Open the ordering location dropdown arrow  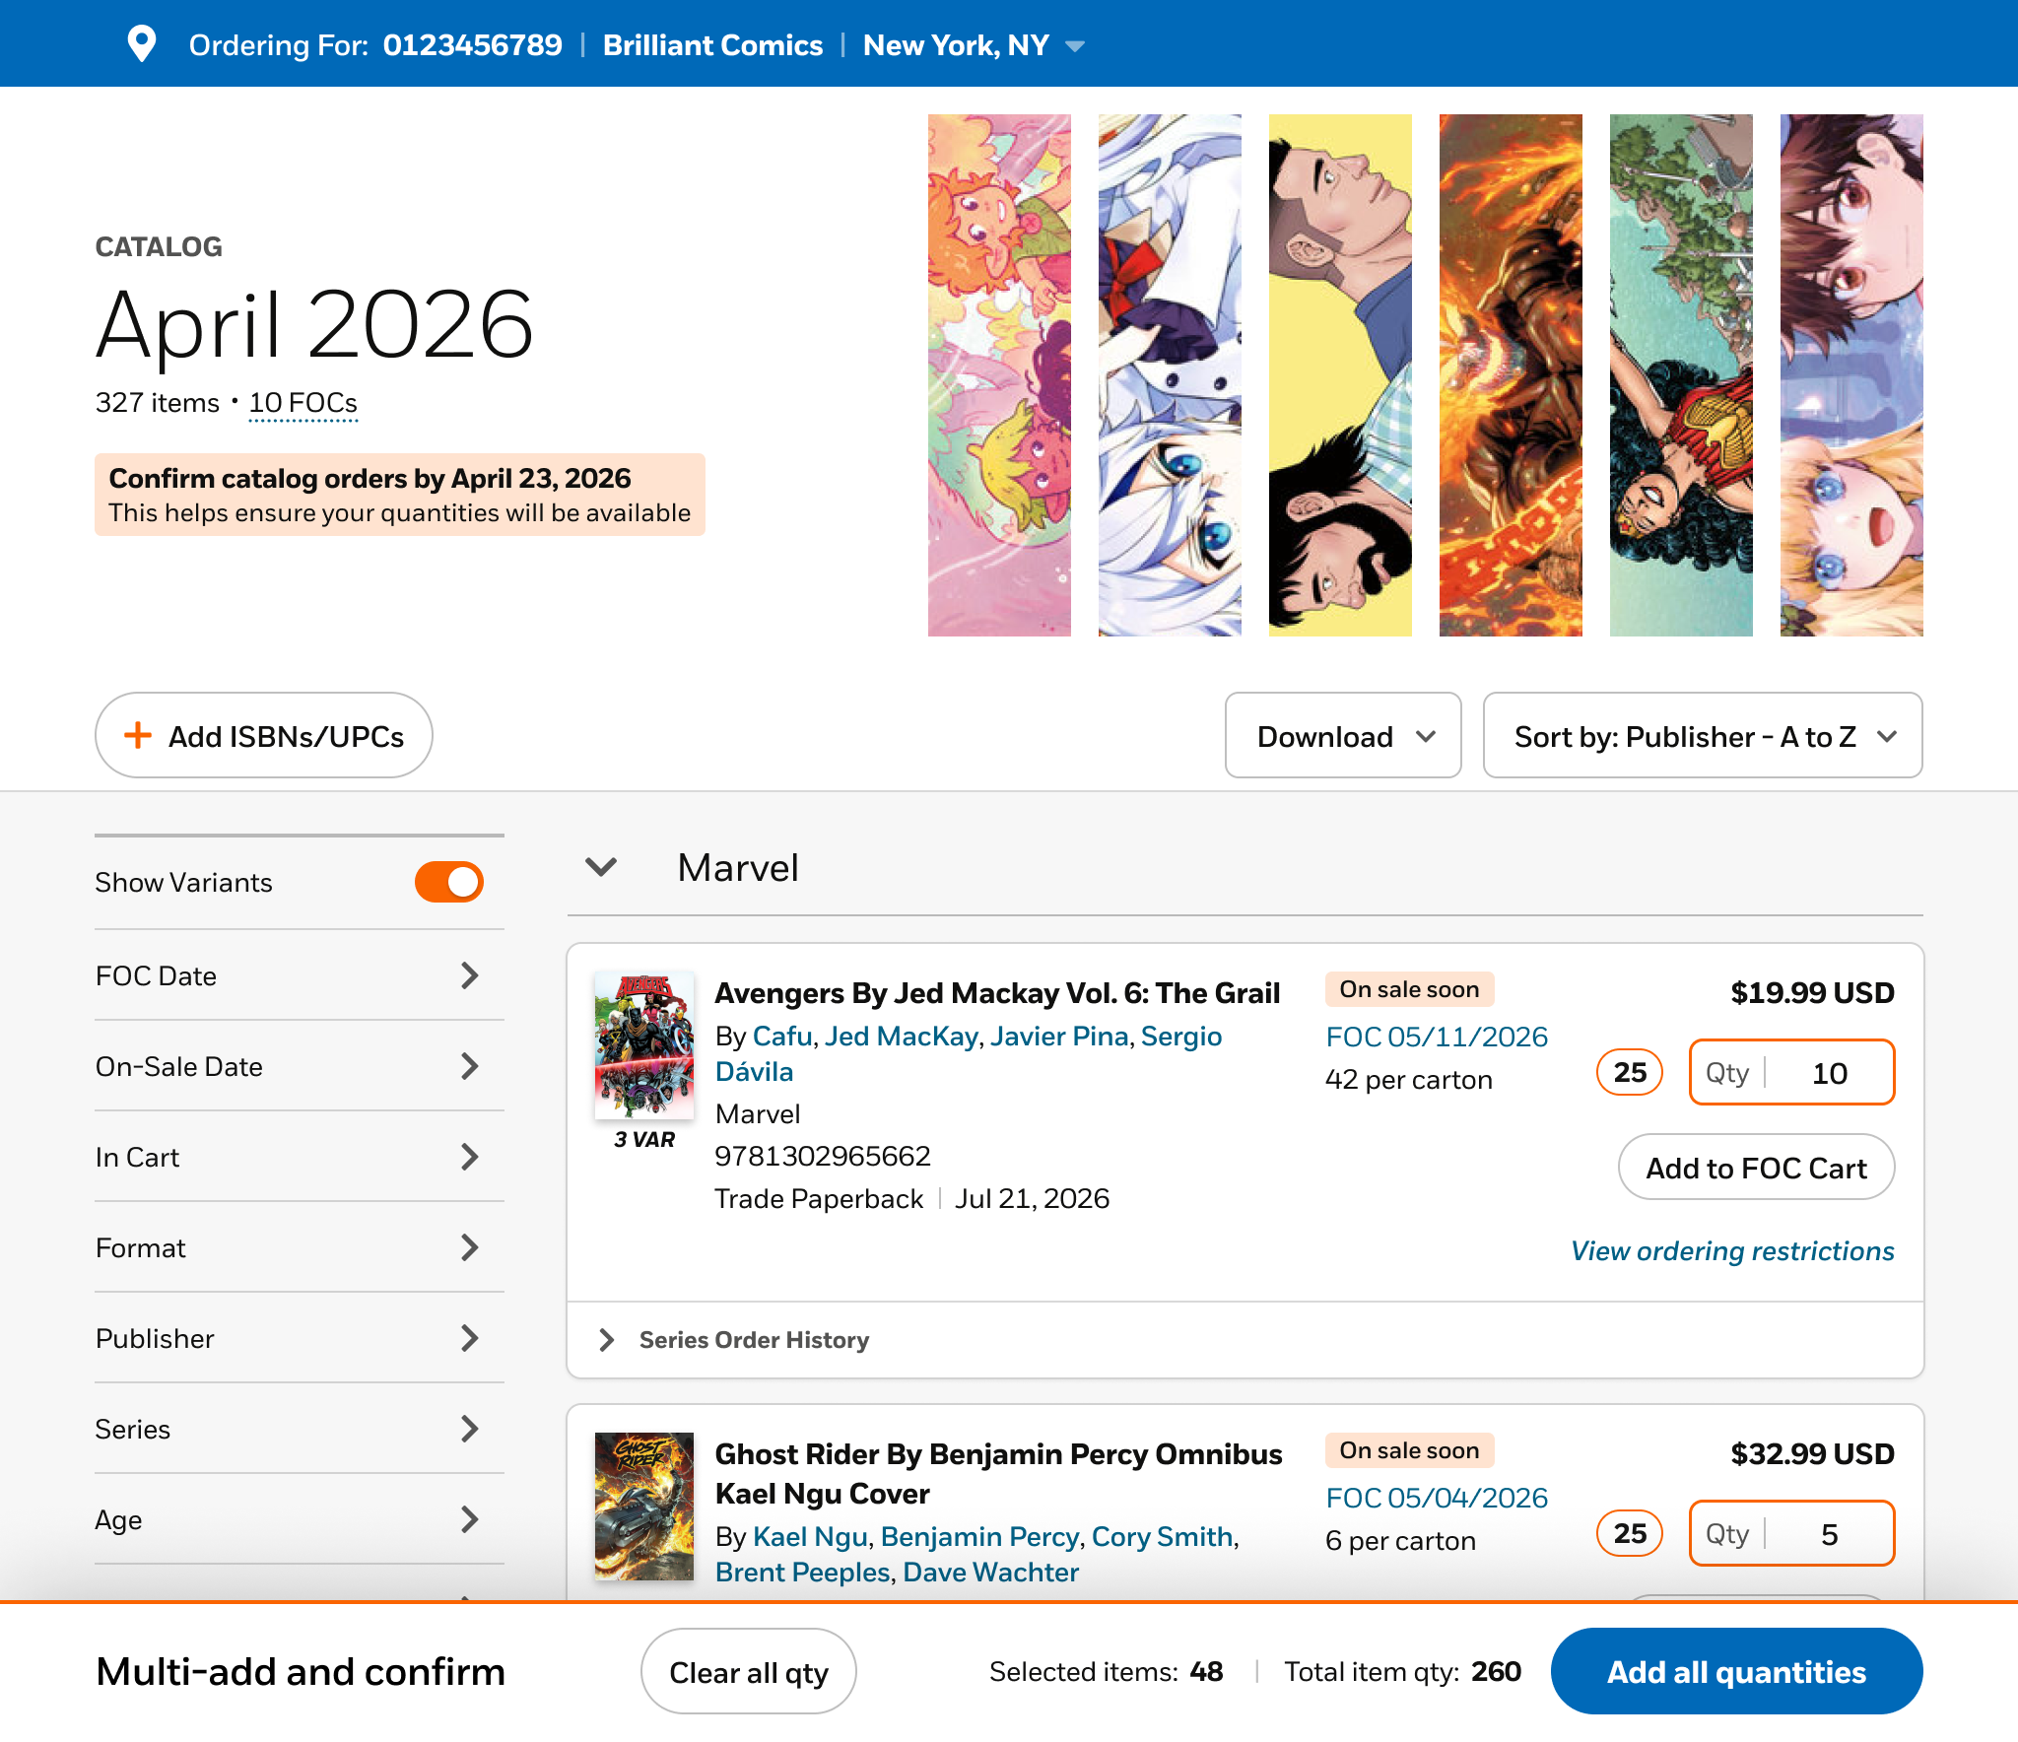point(1075,46)
